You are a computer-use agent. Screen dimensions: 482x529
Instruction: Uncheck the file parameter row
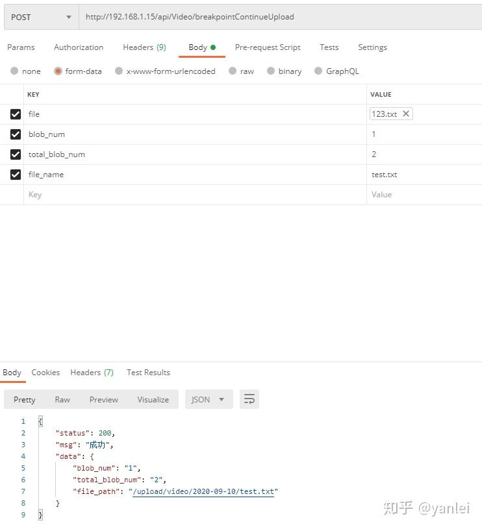(16, 114)
